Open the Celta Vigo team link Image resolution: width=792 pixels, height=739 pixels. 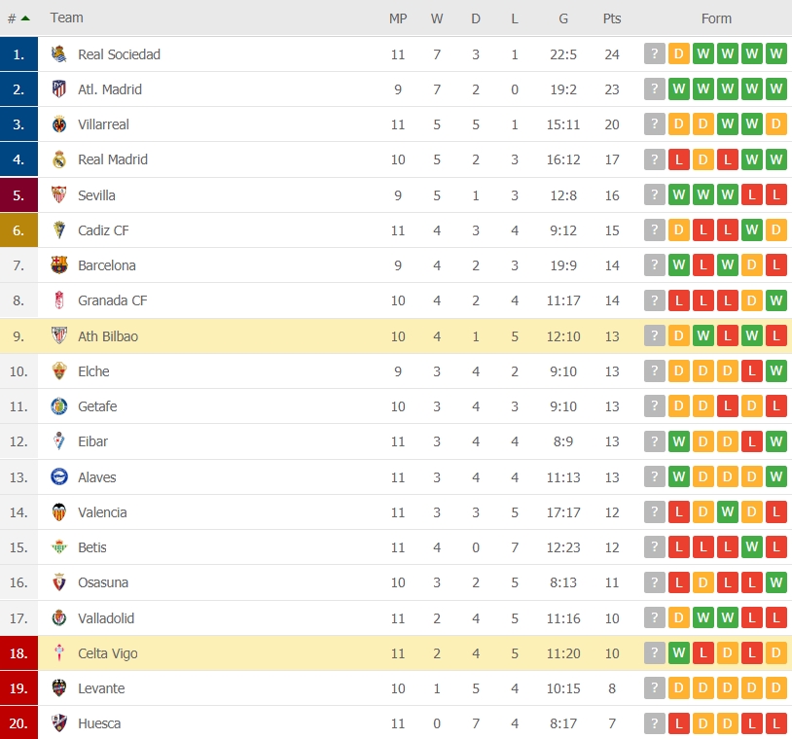coord(108,653)
